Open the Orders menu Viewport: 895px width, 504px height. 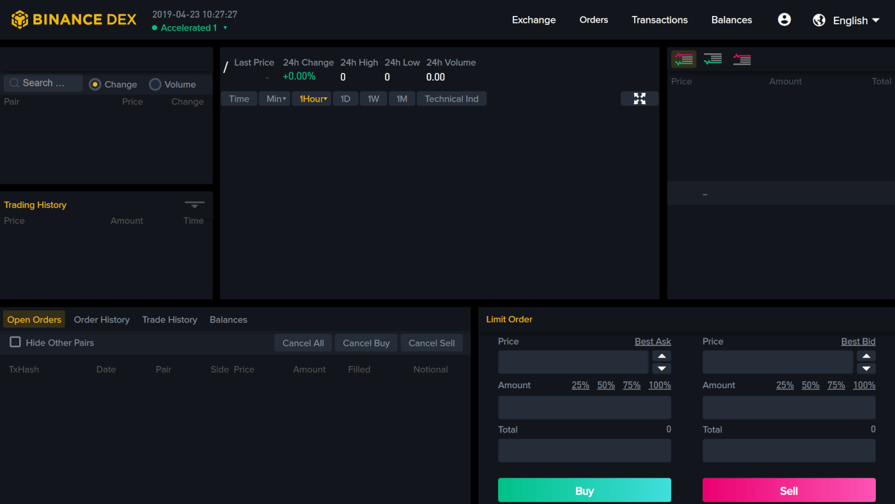click(x=594, y=20)
